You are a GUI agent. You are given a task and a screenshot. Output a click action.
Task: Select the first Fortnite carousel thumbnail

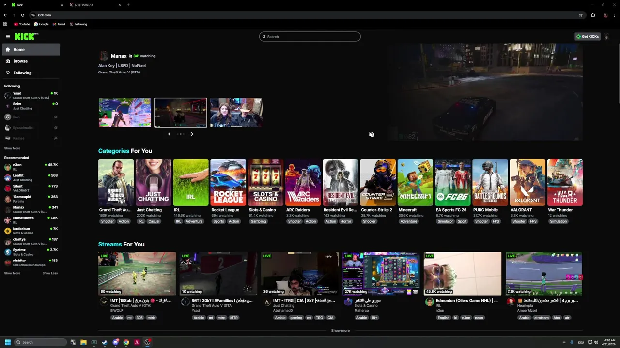pos(125,113)
